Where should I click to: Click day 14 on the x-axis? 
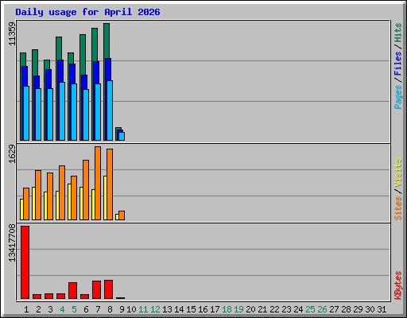179,309
